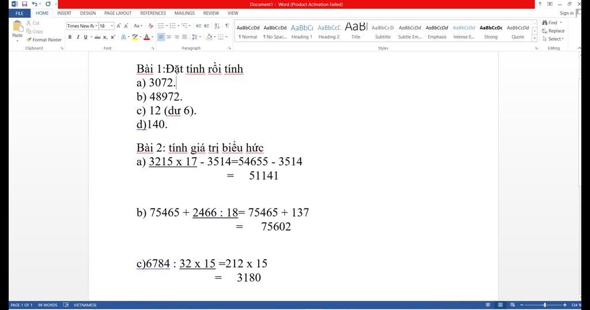590x310 pixels.
Task: Undo the last action
Action: click(x=35, y=4)
